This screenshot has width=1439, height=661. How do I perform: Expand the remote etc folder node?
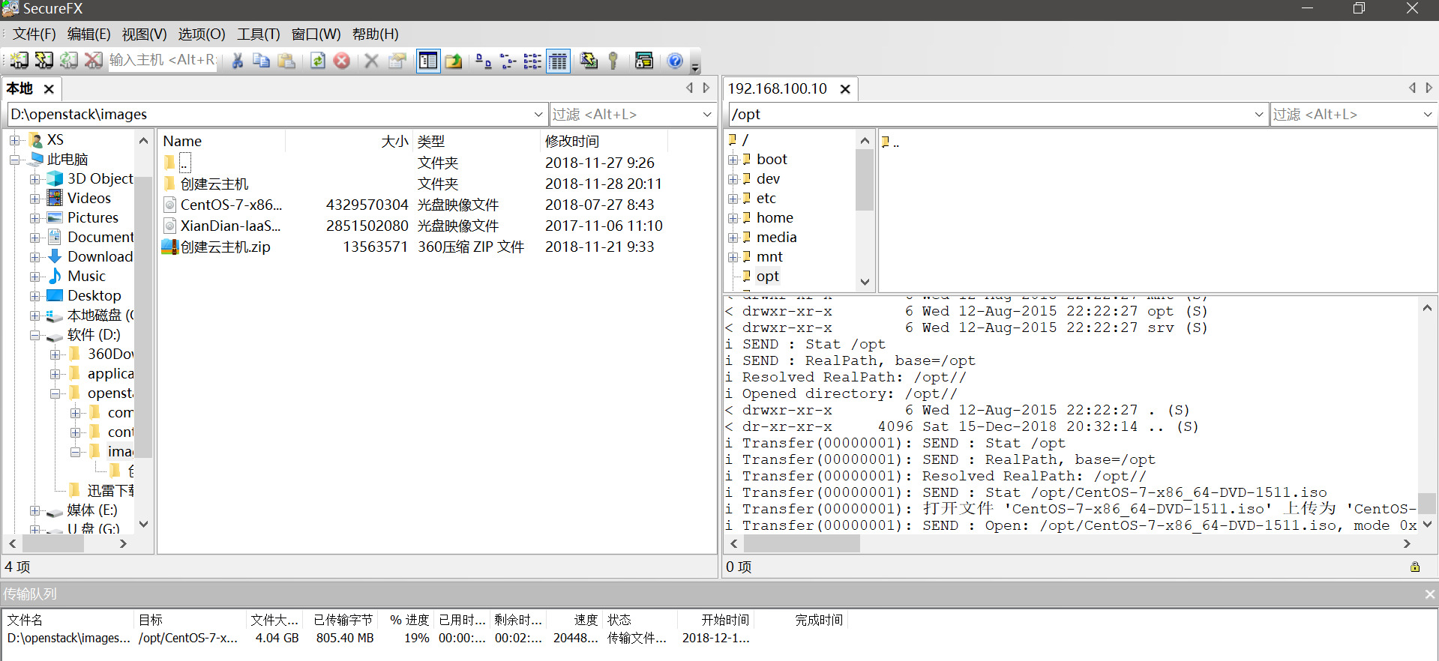point(733,199)
